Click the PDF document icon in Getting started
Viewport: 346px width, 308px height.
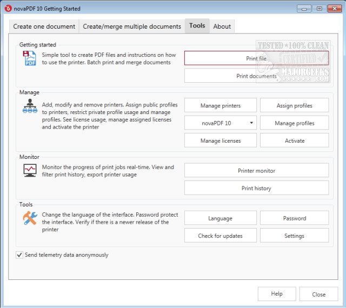[30, 59]
